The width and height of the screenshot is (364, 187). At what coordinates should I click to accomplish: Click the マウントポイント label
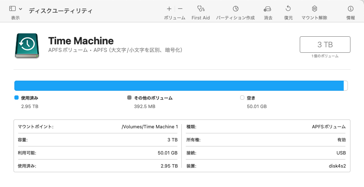(x=36, y=127)
